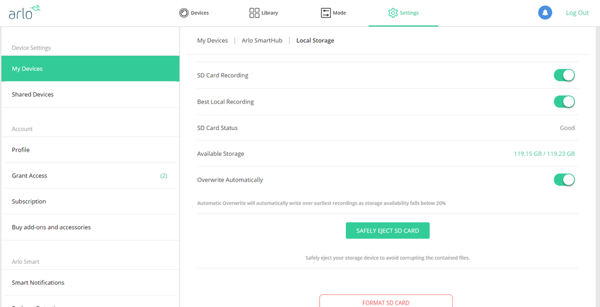The image size is (600, 307).
Task: Open notifications via the bell icon
Action: (x=545, y=13)
